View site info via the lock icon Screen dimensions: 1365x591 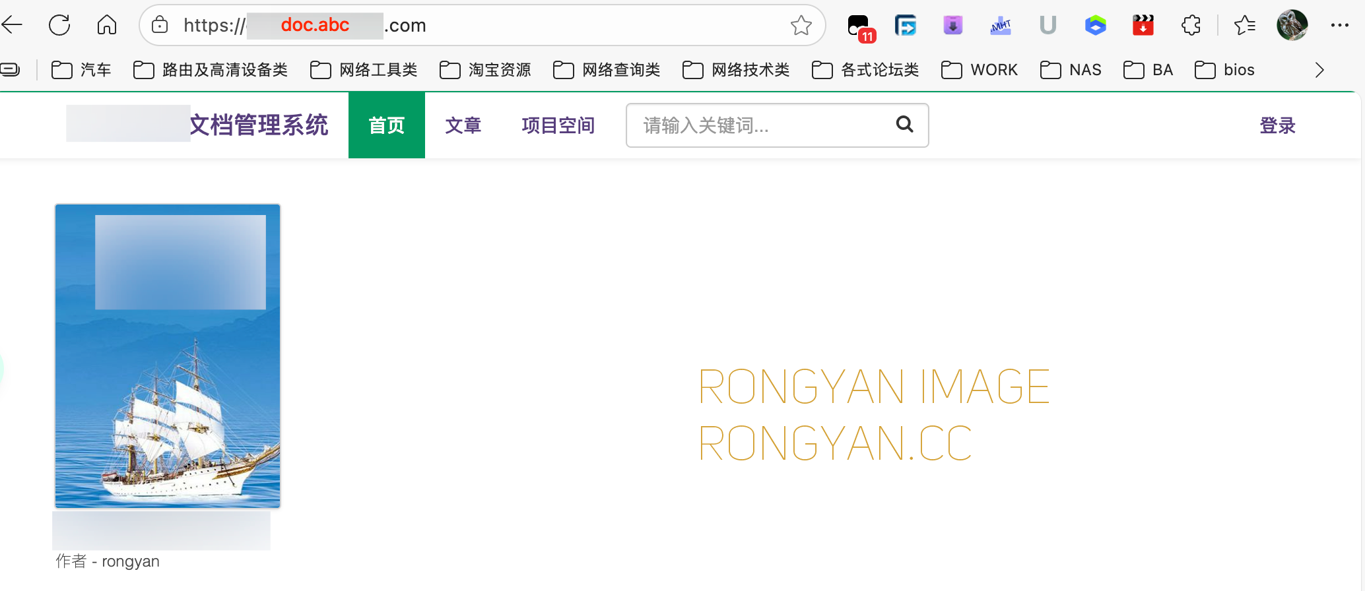(x=160, y=25)
